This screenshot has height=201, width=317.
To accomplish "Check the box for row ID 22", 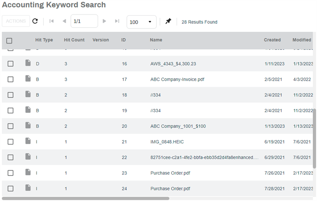I will (x=11, y=157).
